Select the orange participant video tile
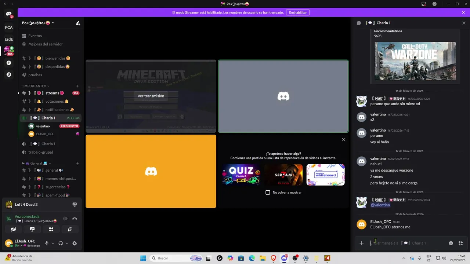Screen dimensions: 470x264 pyautogui.click(x=151, y=171)
